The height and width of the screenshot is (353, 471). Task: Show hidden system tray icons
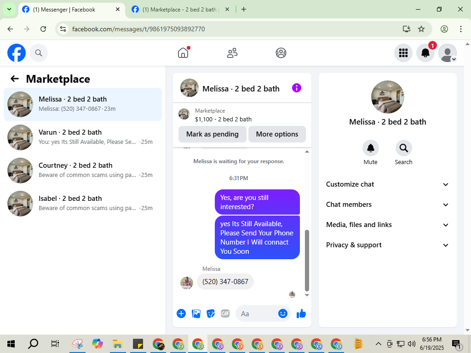(x=379, y=344)
